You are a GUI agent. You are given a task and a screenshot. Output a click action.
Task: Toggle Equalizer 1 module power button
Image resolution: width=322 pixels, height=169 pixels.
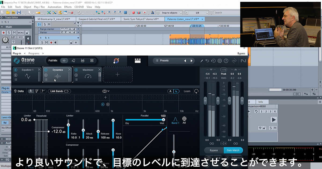[16, 70]
